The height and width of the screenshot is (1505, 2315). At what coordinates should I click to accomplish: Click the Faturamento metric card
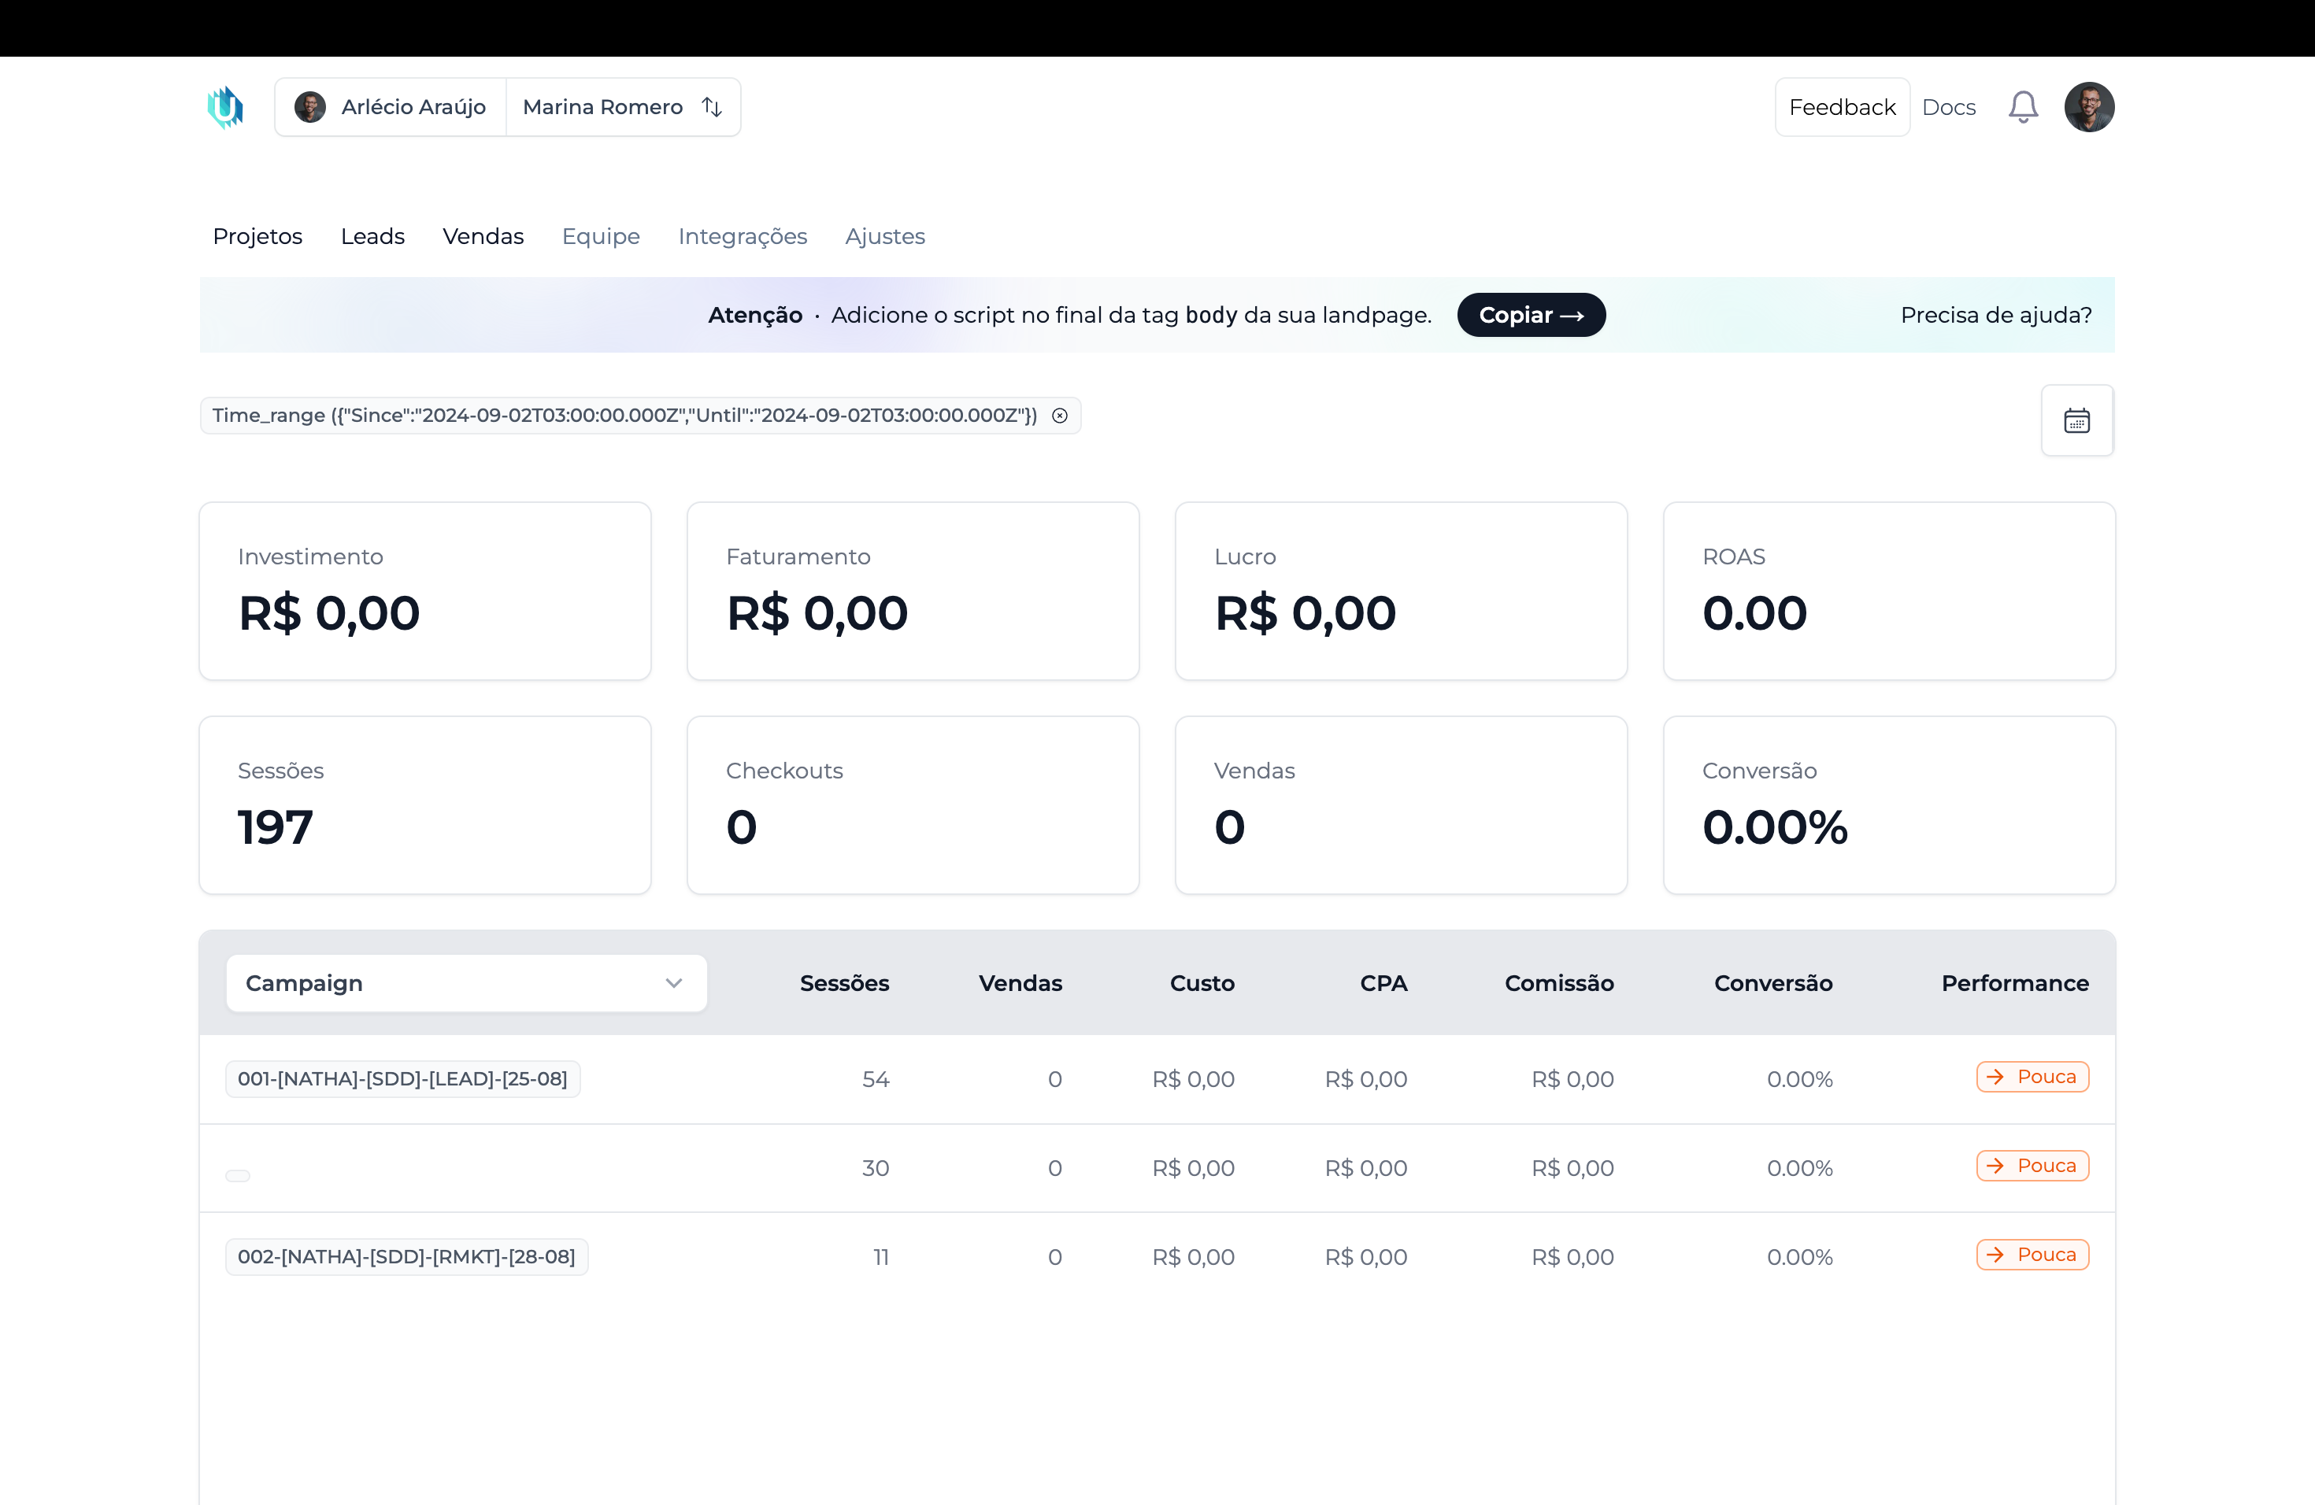(913, 591)
